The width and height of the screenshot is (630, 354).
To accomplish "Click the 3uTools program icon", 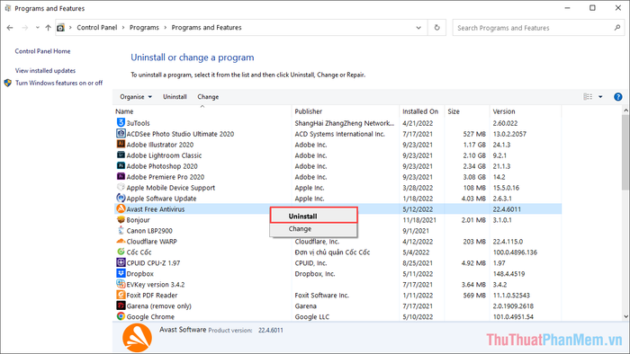I will coord(121,122).
